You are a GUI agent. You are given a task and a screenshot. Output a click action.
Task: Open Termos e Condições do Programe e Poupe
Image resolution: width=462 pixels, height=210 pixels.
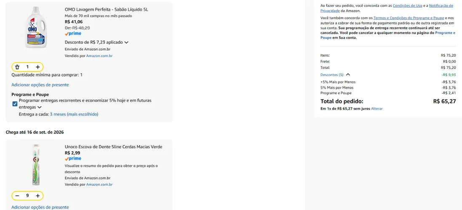coord(409,18)
